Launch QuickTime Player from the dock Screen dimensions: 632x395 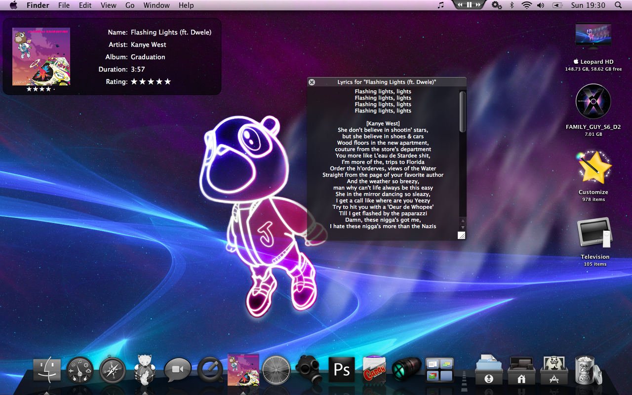(x=211, y=370)
